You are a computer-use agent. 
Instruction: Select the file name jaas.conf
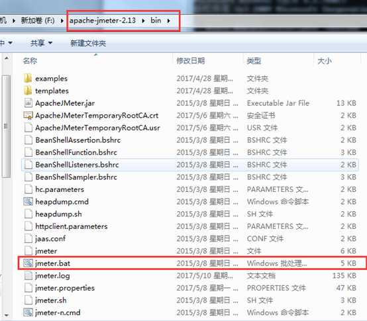(x=50, y=239)
